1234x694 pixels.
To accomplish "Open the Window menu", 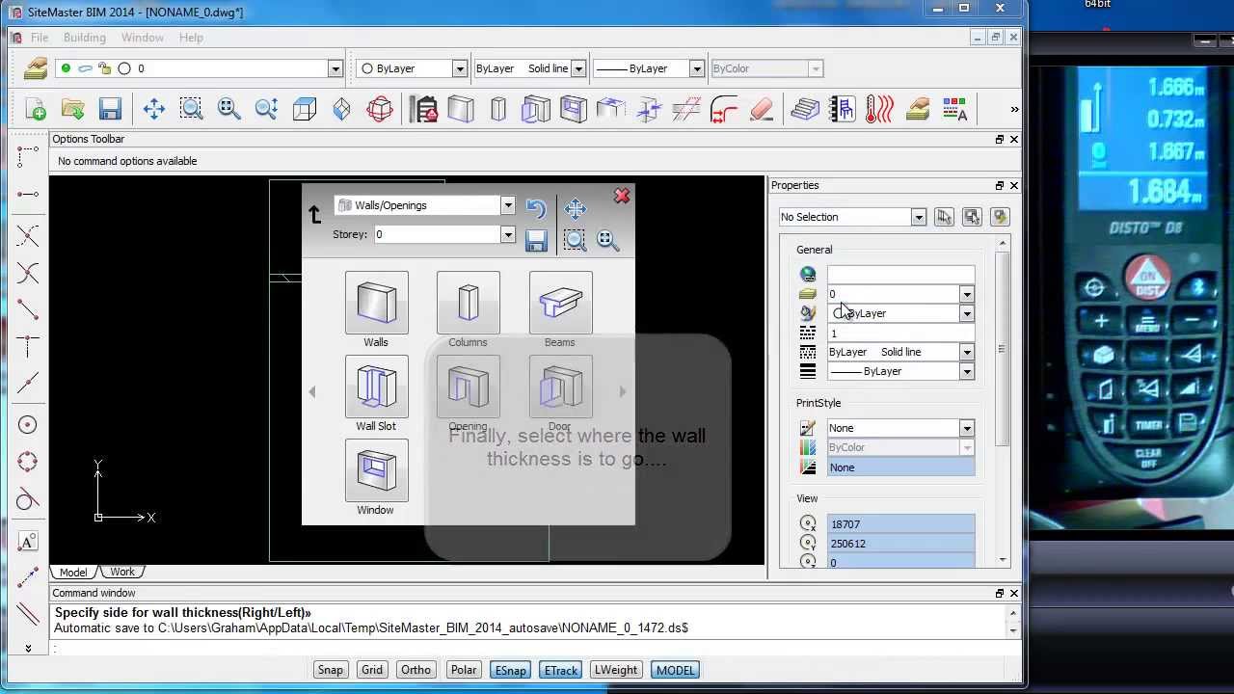I will (x=142, y=38).
